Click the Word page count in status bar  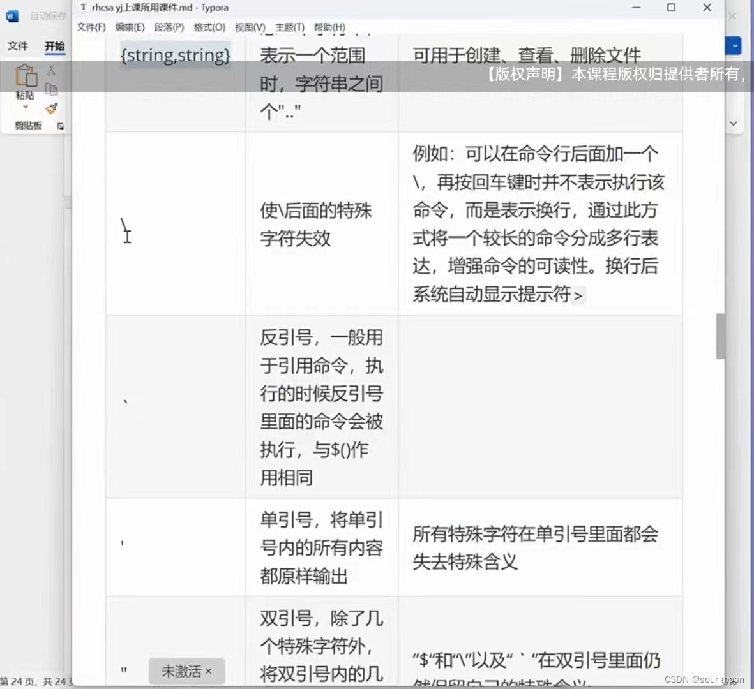tap(36, 681)
